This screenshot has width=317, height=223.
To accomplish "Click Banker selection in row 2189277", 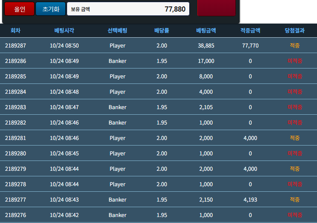I will pos(117,199).
